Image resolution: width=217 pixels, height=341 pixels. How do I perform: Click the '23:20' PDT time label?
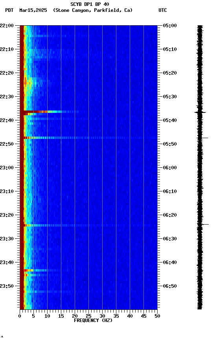(x=7, y=215)
